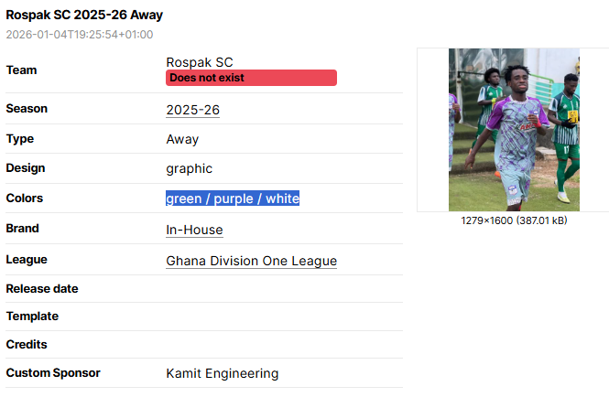This screenshot has width=609, height=397.
Task: Open the Ghana Division One League link
Action: (251, 261)
